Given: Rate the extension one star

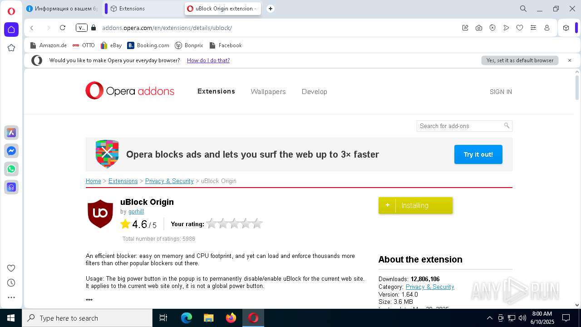Looking at the screenshot, I should 212,223.
